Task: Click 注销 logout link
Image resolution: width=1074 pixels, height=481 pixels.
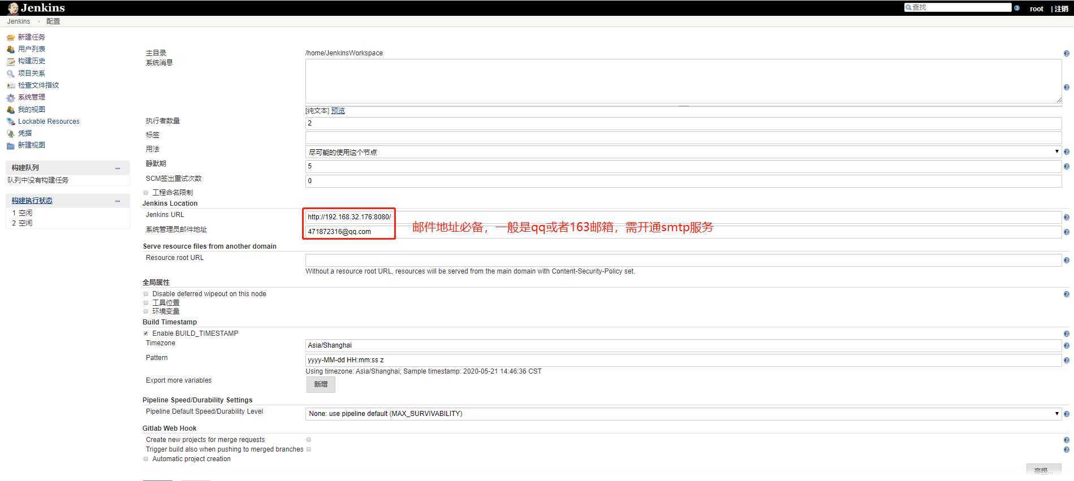Action: 1061,8
